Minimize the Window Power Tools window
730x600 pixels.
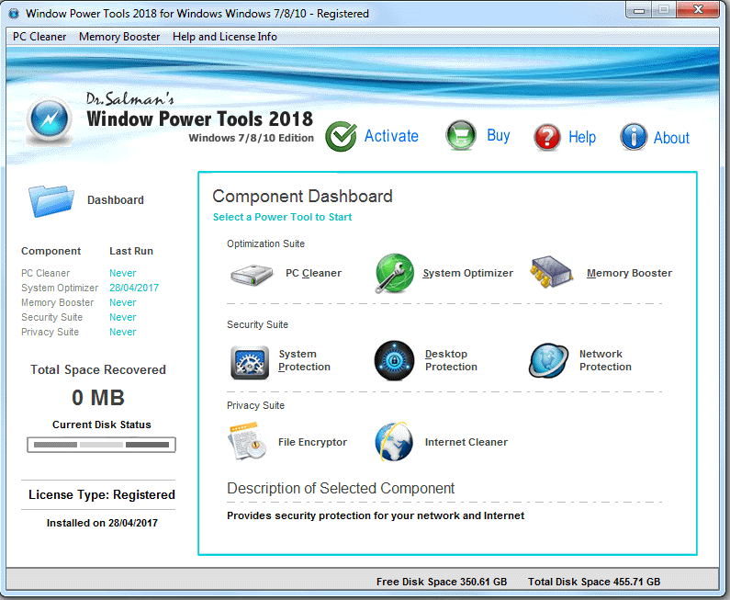[x=639, y=10]
